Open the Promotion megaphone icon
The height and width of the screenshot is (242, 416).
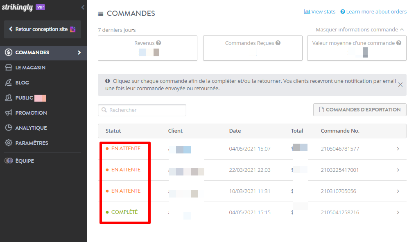(x=9, y=113)
